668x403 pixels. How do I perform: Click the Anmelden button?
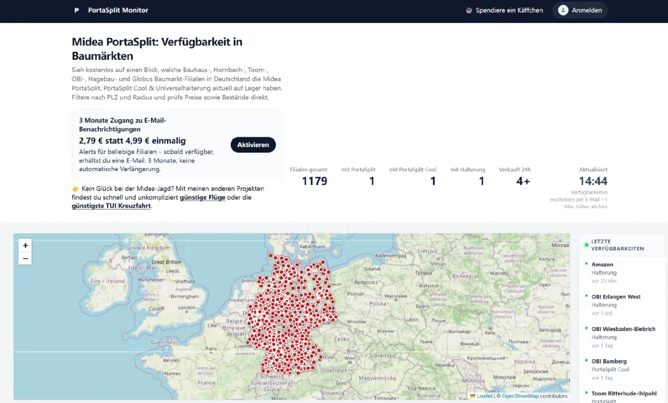580,11
